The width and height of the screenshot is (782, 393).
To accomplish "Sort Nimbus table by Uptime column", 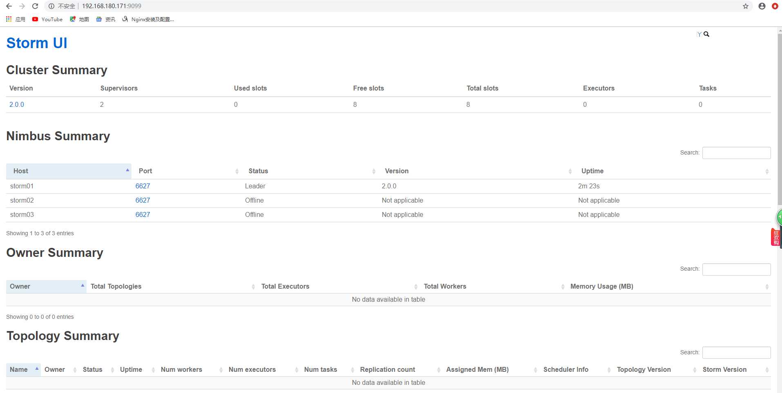I will point(673,171).
